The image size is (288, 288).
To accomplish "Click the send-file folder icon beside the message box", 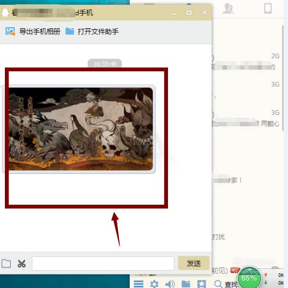I will 6,264.
